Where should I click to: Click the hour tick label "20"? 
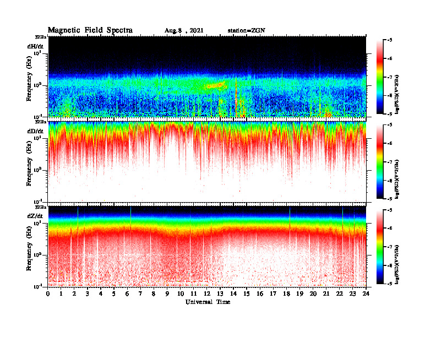[x=313, y=293]
